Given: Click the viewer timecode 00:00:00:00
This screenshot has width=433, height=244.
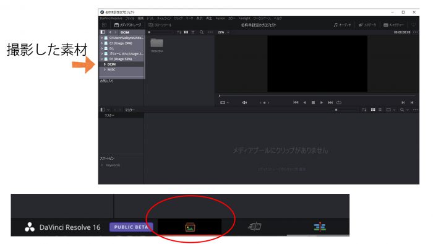Looking at the screenshot, I should pos(402,32).
